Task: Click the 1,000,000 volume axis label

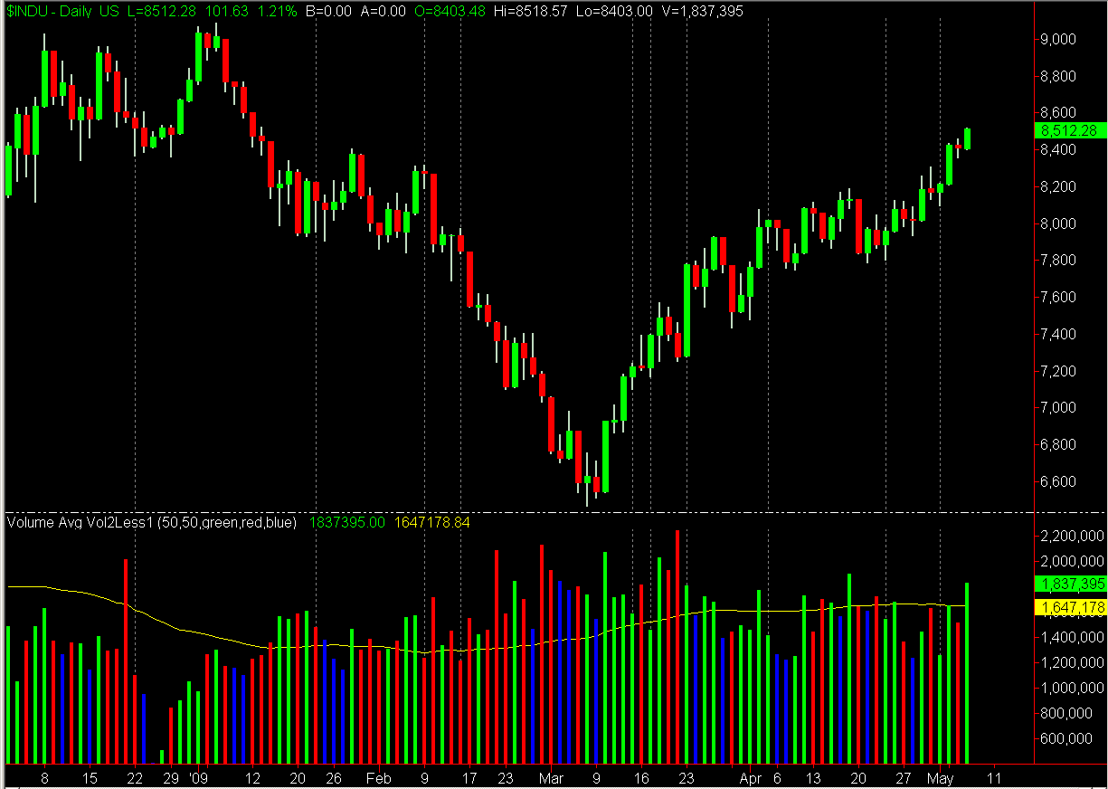Action: click(x=1073, y=688)
